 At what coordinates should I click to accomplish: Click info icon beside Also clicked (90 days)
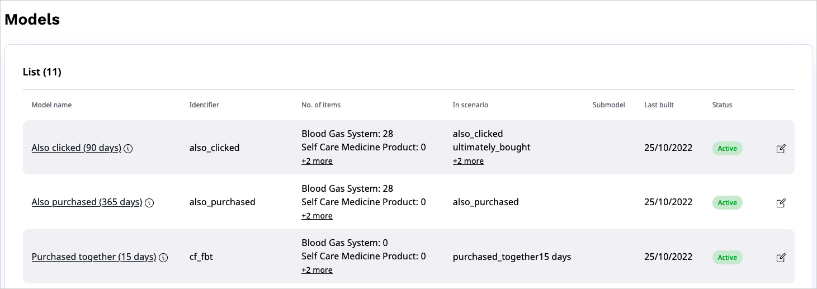click(128, 149)
